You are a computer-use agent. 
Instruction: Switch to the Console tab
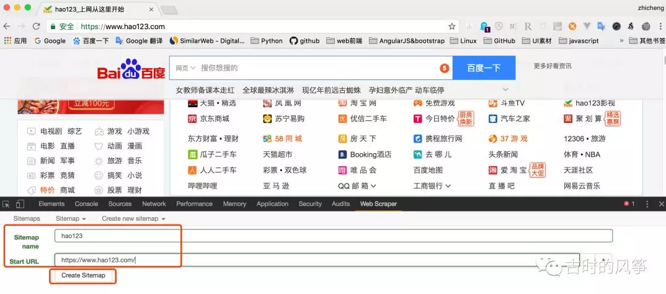tap(86, 204)
